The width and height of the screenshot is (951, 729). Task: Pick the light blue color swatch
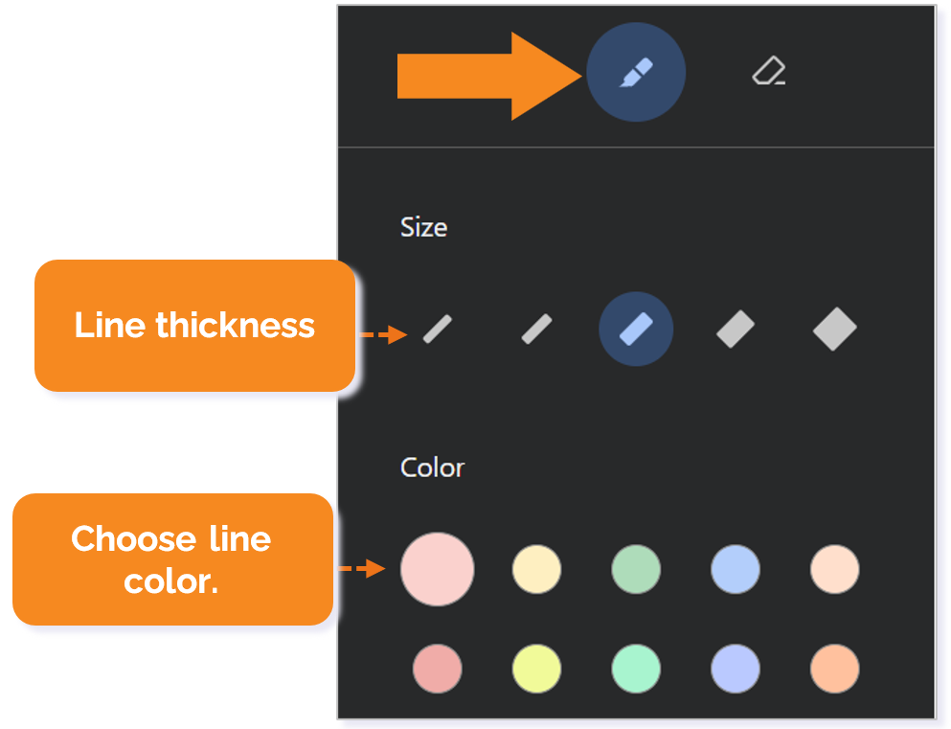pyautogui.click(x=736, y=569)
